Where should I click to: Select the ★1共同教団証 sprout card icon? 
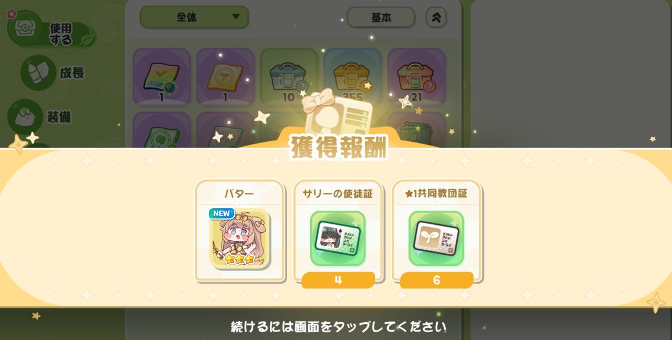point(436,239)
